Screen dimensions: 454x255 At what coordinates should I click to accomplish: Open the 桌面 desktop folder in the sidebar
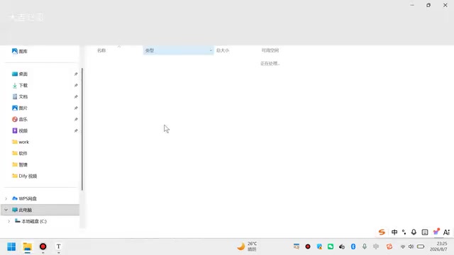pyautogui.click(x=20, y=74)
